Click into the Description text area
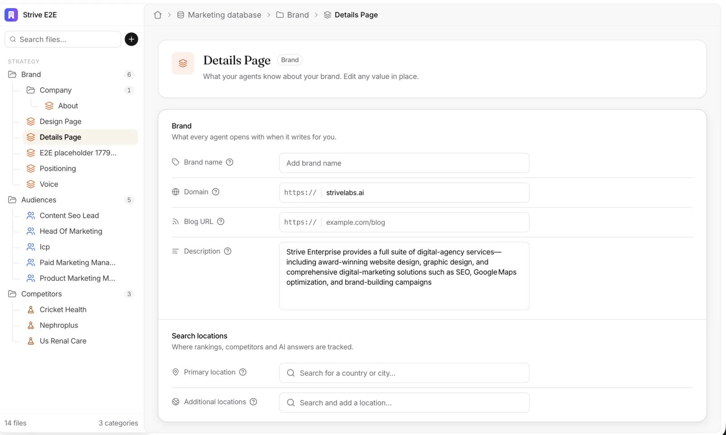This screenshot has width=726, height=435. click(x=404, y=276)
